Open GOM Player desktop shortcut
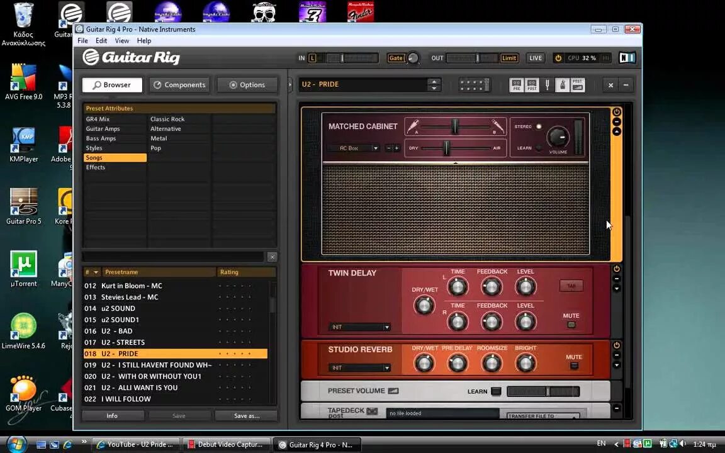Screen dimensions: 725x453 23,393
